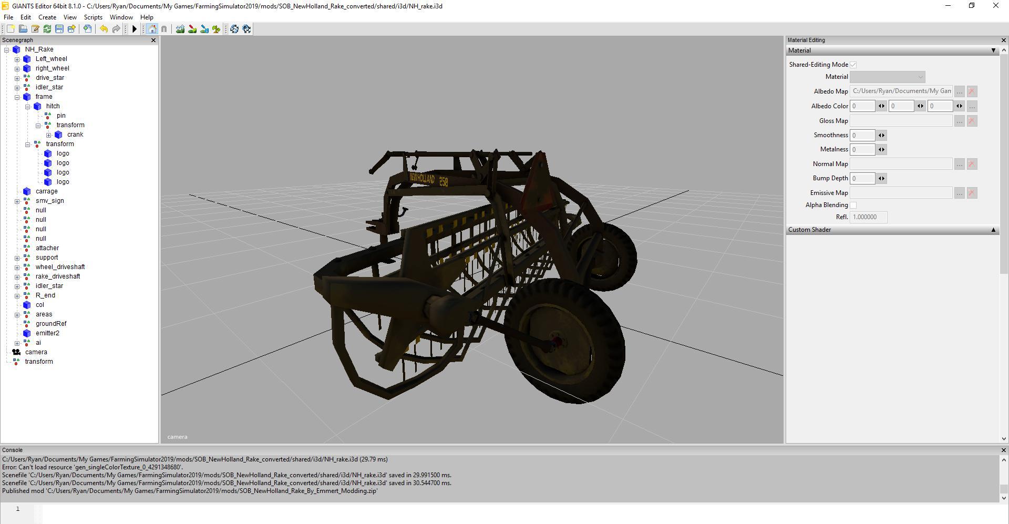Image resolution: width=1009 pixels, height=524 pixels.
Task: Click the yellow Undo arrow icon
Action: (x=104, y=29)
